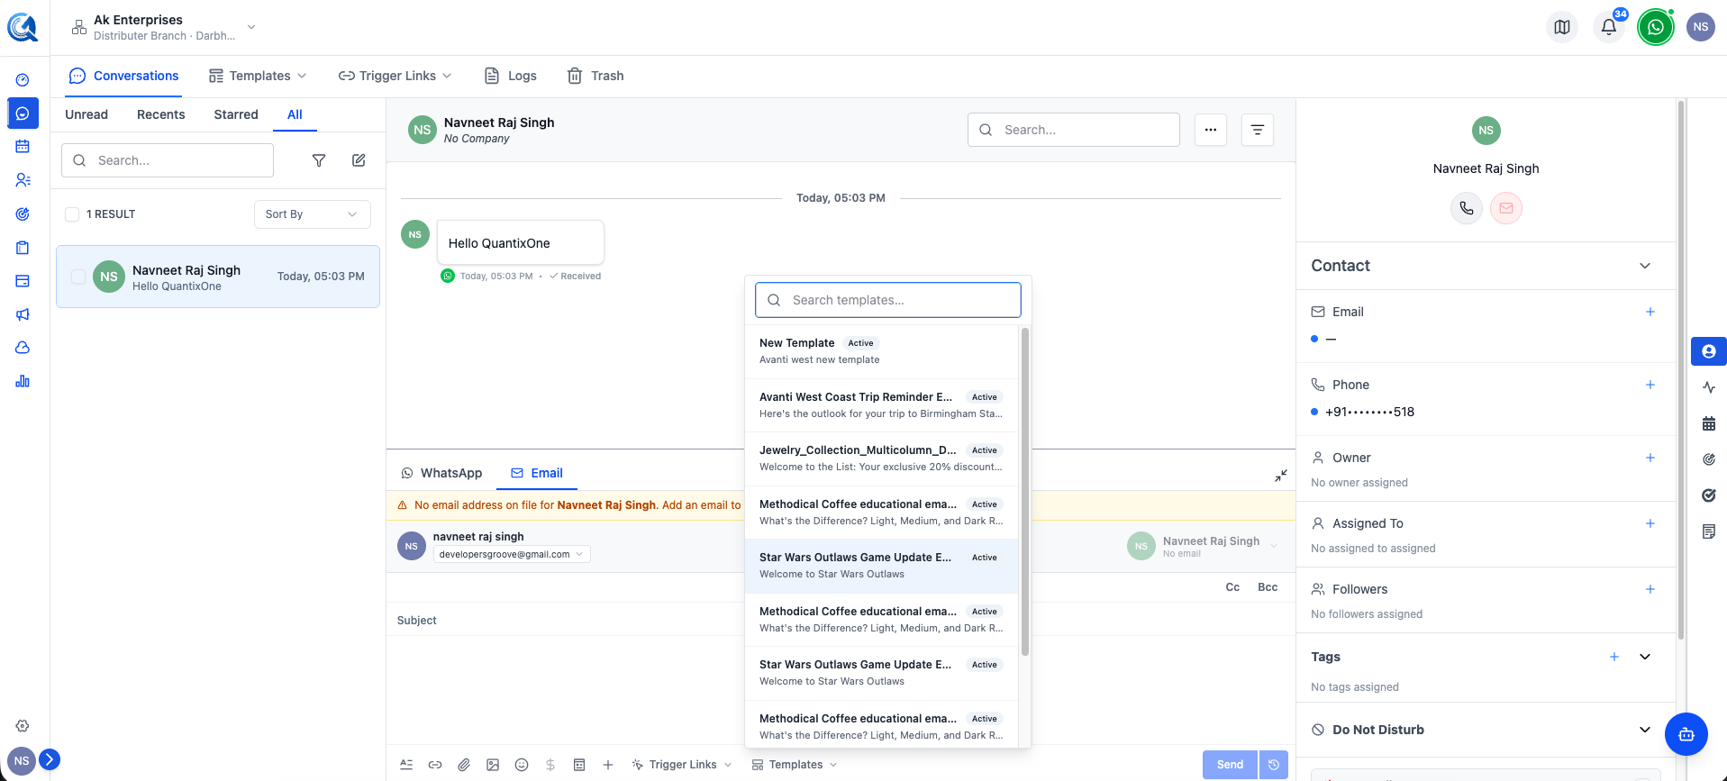The height and width of the screenshot is (781, 1727).
Task: Open the developersgroove@gmail.com sender dropdown
Action: [x=512, y=554]
